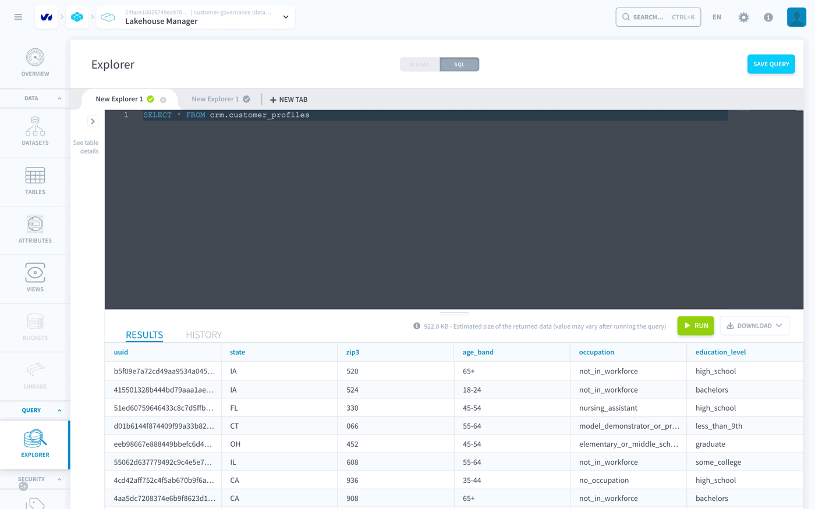Screen dimensions: 815x509
Task: Run the SQL query
Action: pos(696,326)
